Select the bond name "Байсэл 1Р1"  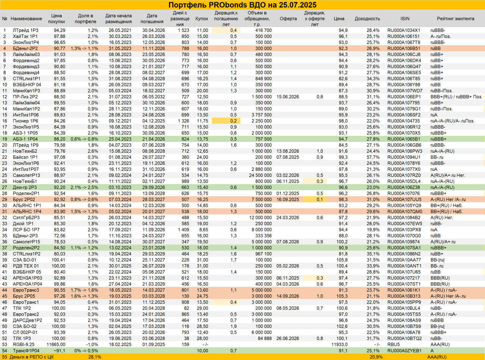[x=24, y=157]
